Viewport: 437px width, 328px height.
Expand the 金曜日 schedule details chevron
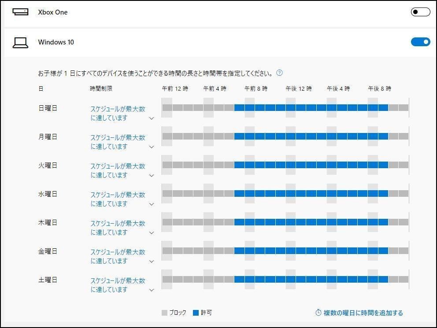coord(152,261)
